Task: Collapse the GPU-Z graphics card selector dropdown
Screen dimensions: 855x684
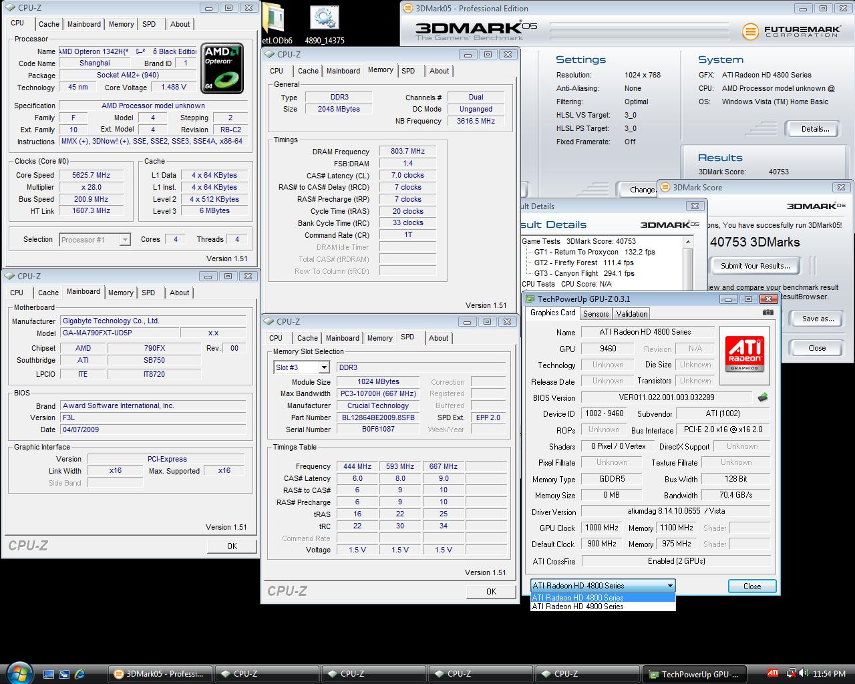Action: coord(669,586)
